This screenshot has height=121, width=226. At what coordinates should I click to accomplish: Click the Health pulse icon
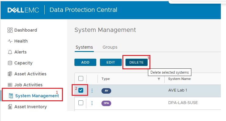pyautogui.click(x=10, y=41)
